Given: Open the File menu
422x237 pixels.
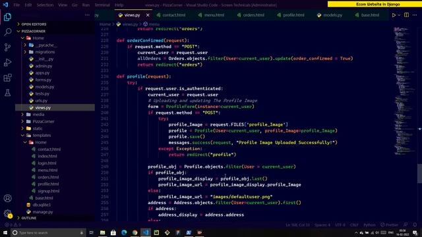Looking at the screenshot, I should coord(16,5).
